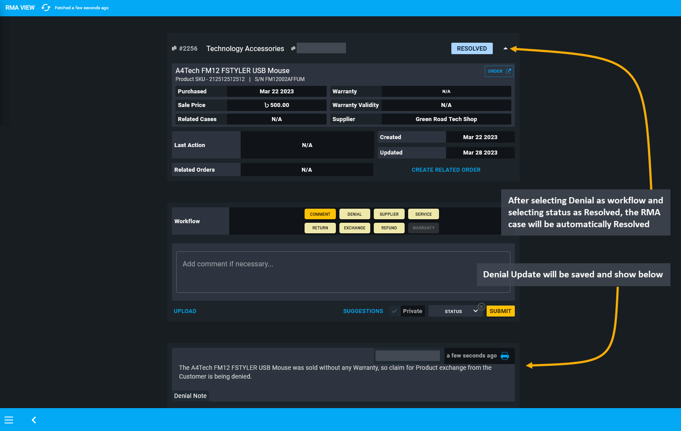Focus the Add comment text field
The height and width of the screenshot is (431, 681).
coord(343,272)
